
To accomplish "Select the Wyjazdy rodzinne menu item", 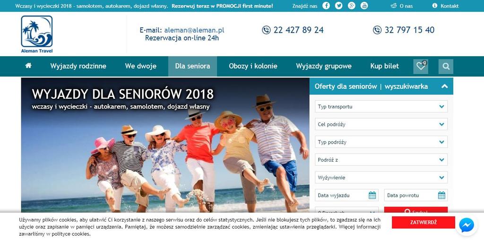I will point(78,66).
